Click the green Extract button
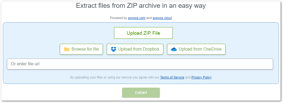 [141, 93]
